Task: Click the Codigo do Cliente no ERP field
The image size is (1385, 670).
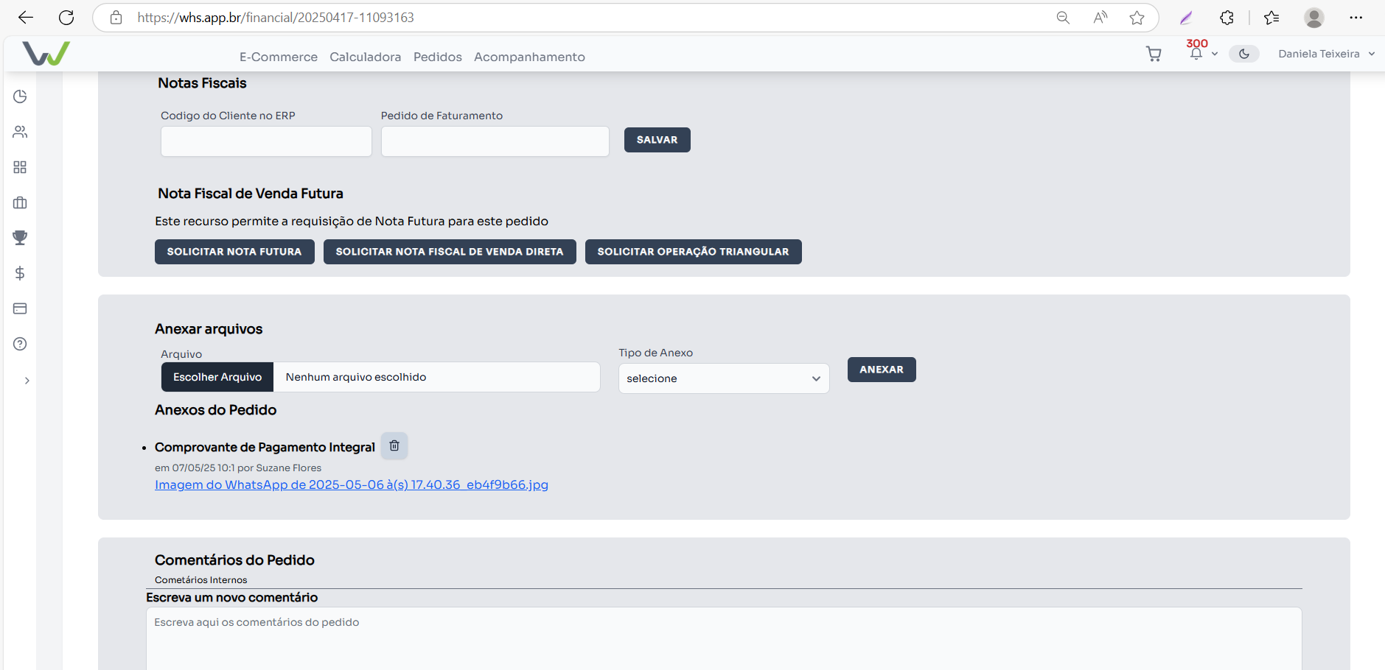Action: click(x=266, y=141)
